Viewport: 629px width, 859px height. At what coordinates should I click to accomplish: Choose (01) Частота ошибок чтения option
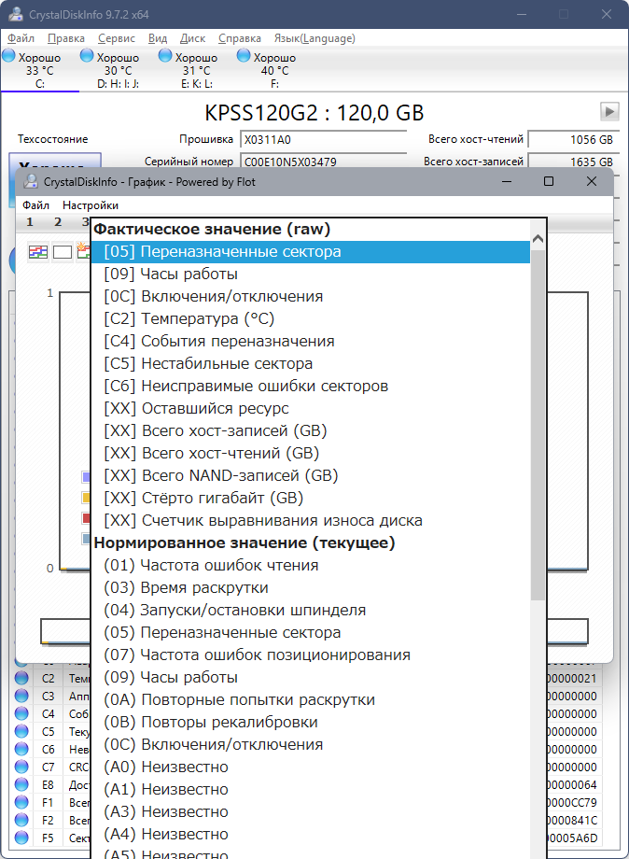point(311,566)
